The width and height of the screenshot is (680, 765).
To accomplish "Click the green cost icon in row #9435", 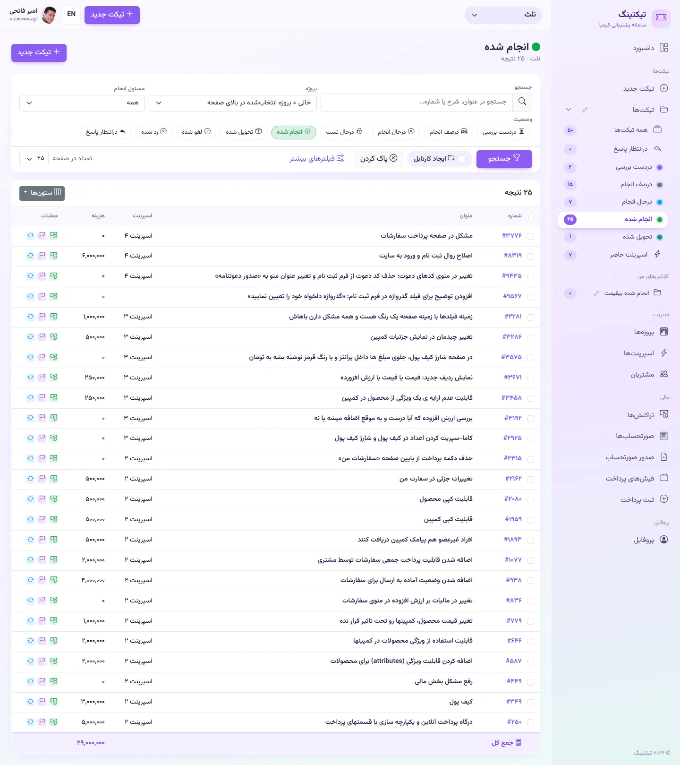I will click(x=54, y=276).
